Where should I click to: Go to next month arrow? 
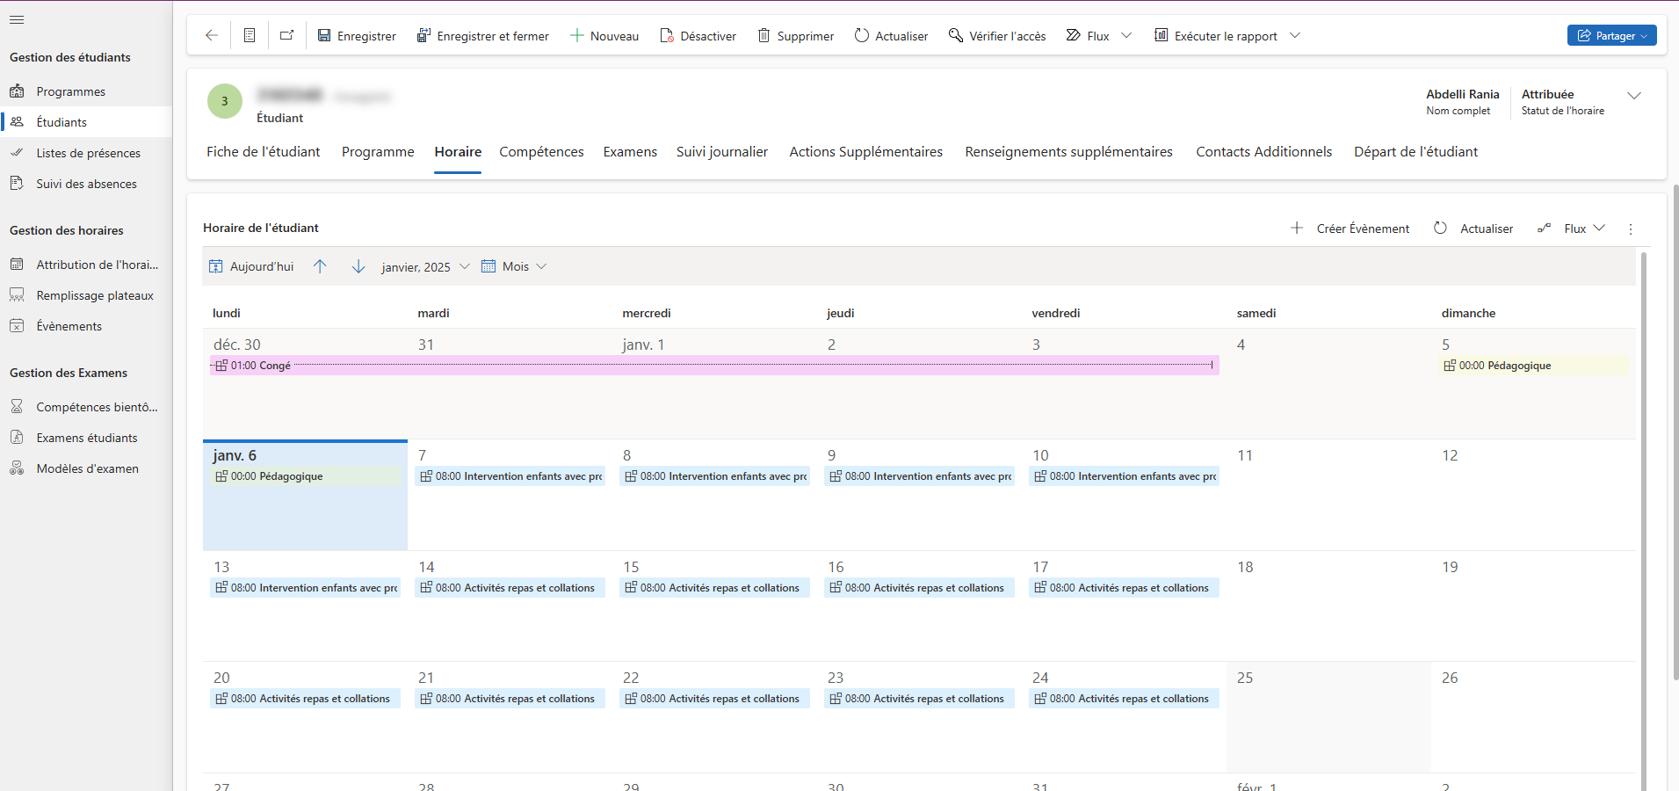tap(358, 266)
